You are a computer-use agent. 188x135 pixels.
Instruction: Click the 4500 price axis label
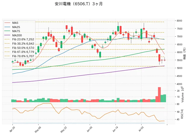coord(179,76)
